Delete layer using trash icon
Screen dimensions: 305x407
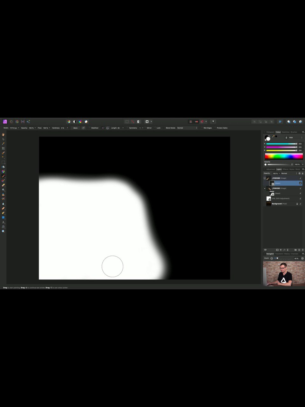click(x=302, y=250)
